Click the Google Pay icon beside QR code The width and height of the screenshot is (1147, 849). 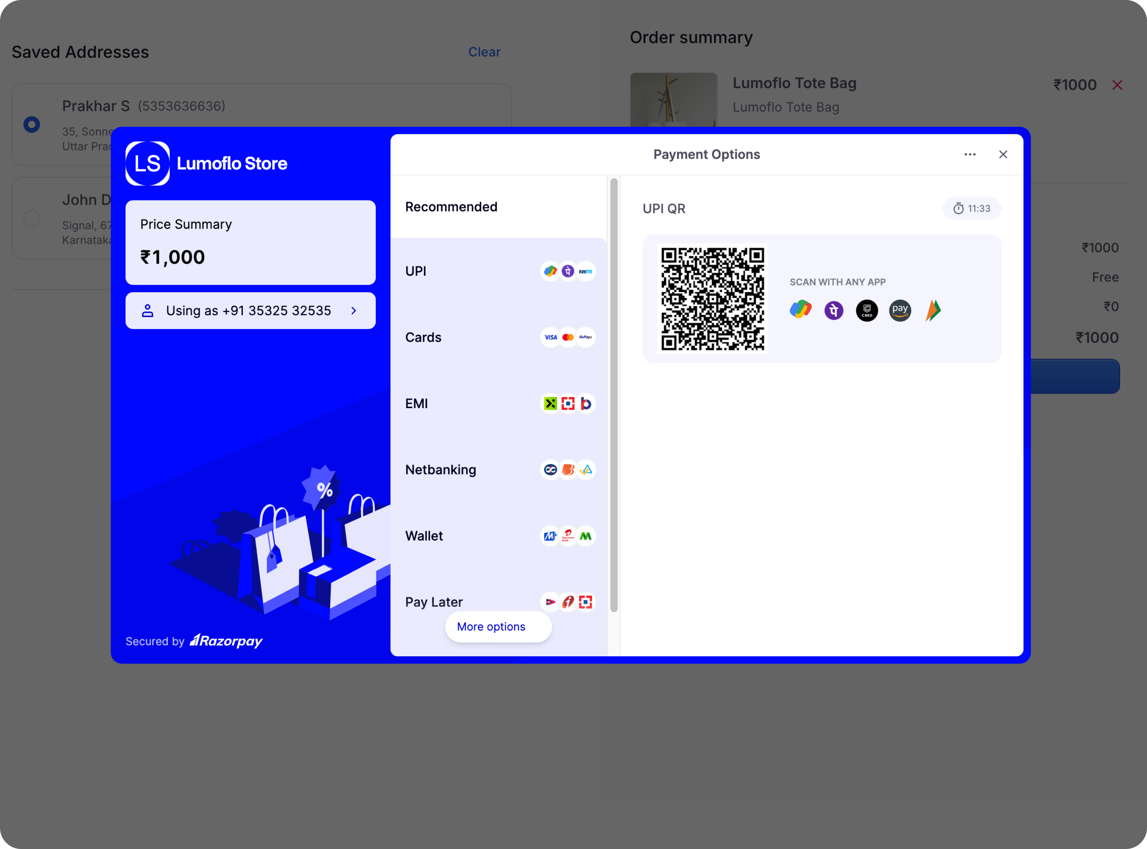coord(800,310)
